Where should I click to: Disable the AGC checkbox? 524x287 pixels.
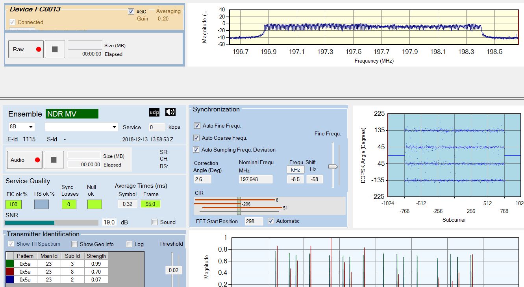(131, 12)
